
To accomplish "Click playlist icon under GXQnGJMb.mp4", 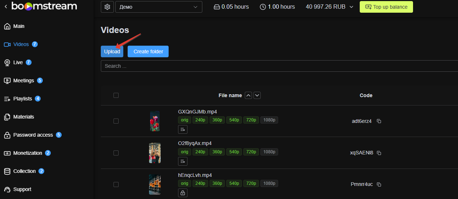I will pos(183,129).
